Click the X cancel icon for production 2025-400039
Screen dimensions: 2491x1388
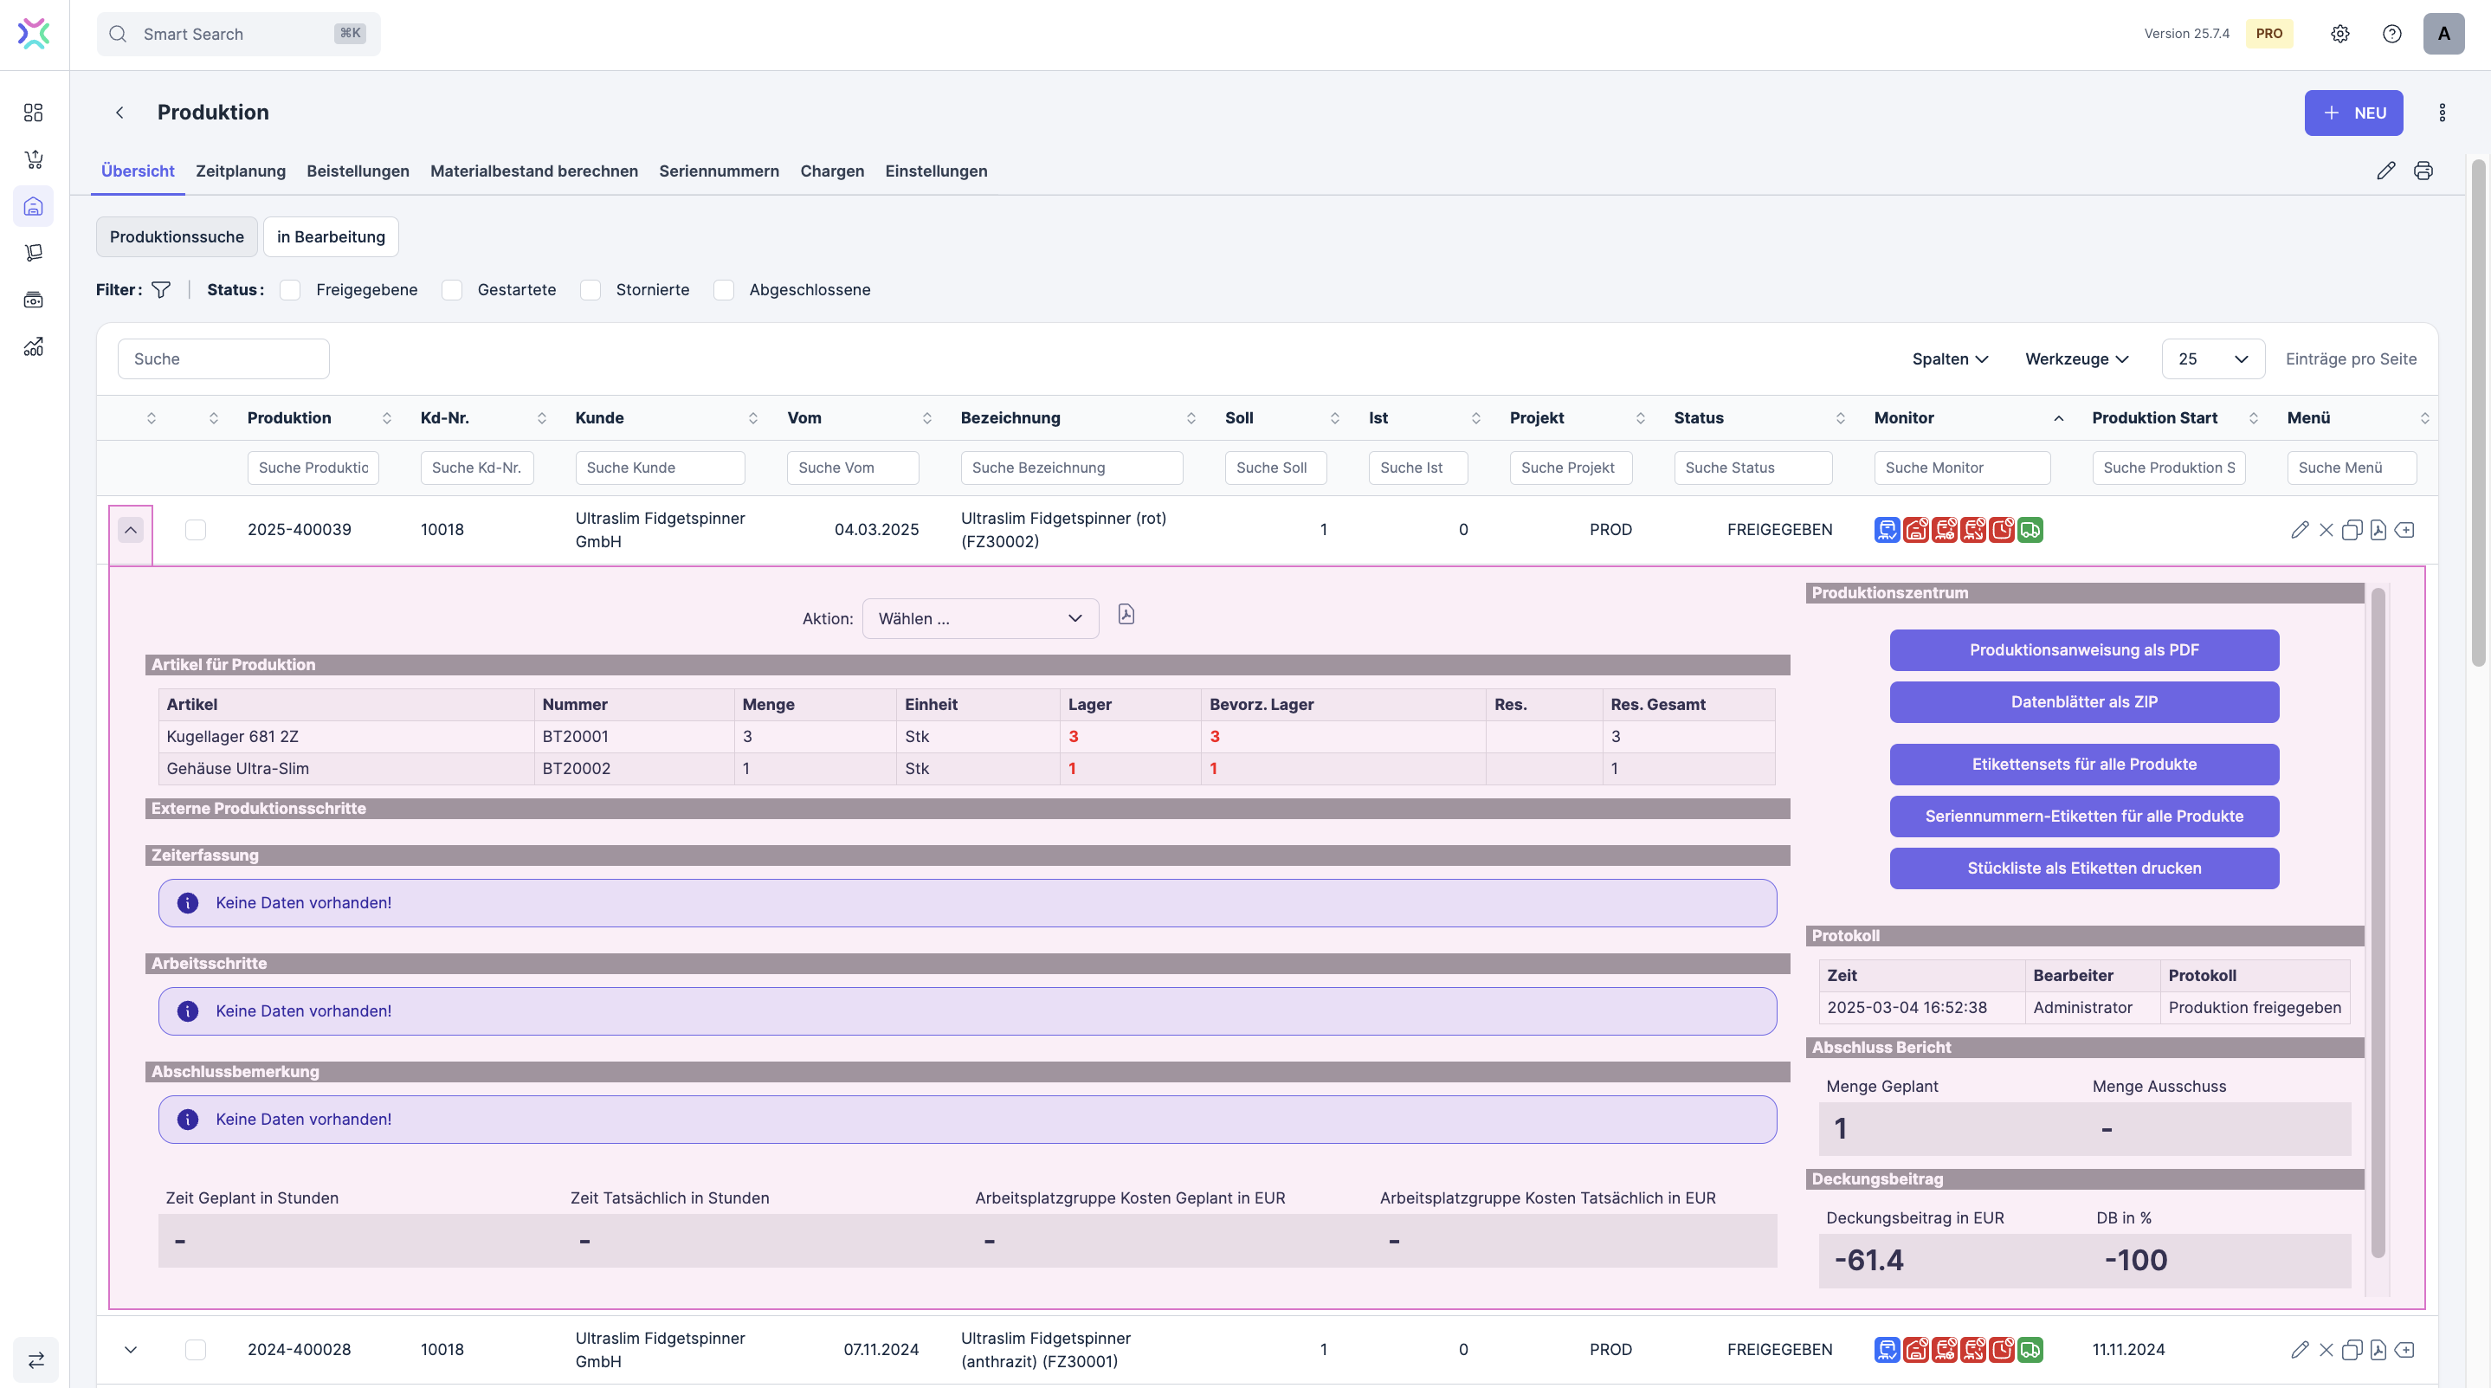pos(2326,530)
